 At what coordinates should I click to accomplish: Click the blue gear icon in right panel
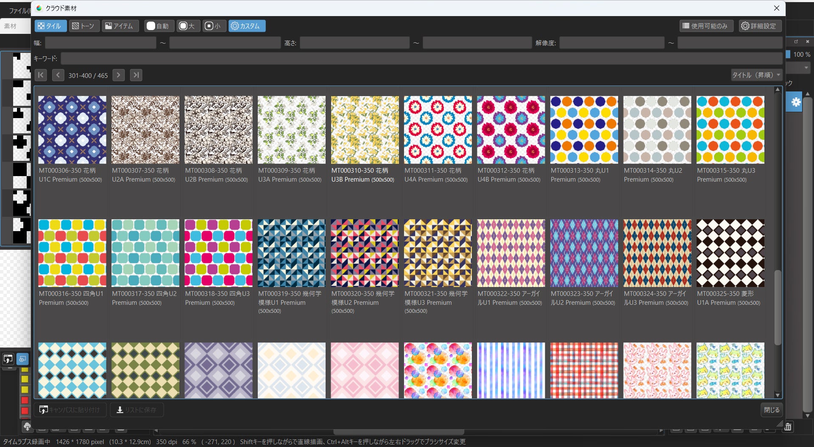795,102
